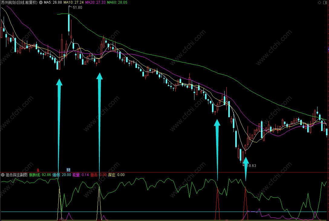Select the 苏州规划(日线.前复权) title text

(19, 2)
